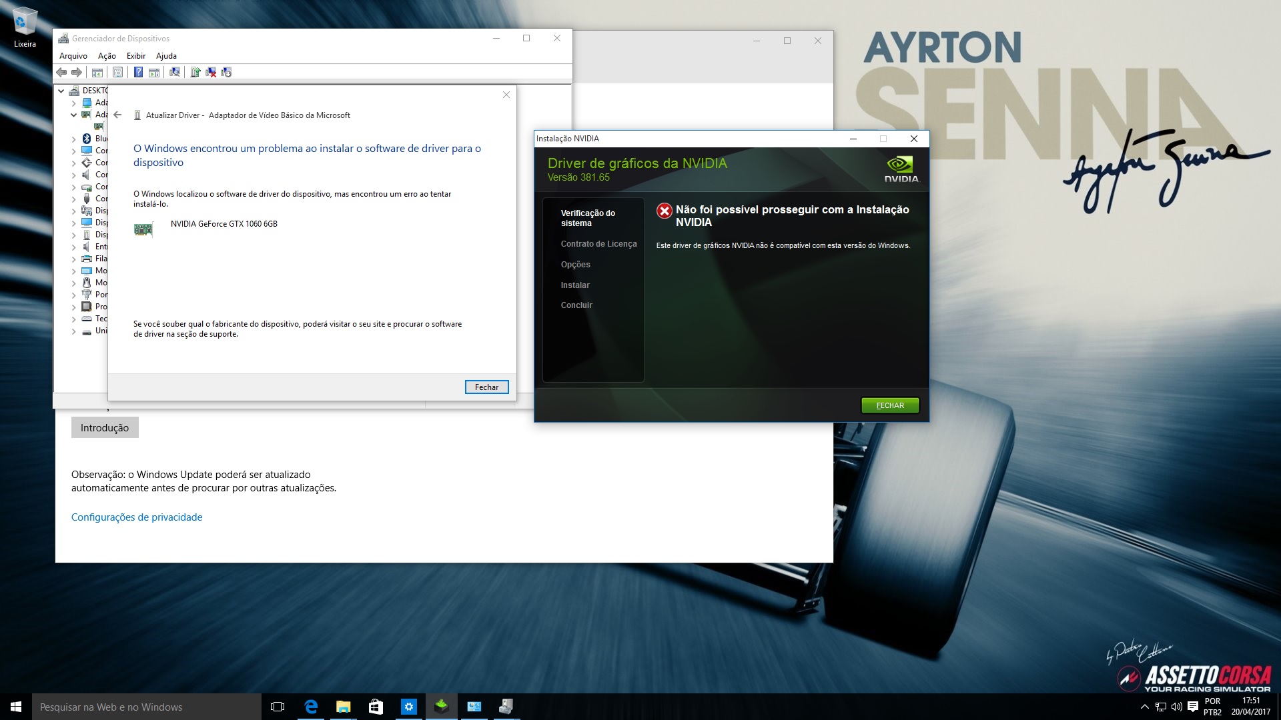Viewport: 1281px width, 720px height.
Task: Click the green FECHAR button in NVIDIA installer
Action: click(x=889, y=405)
